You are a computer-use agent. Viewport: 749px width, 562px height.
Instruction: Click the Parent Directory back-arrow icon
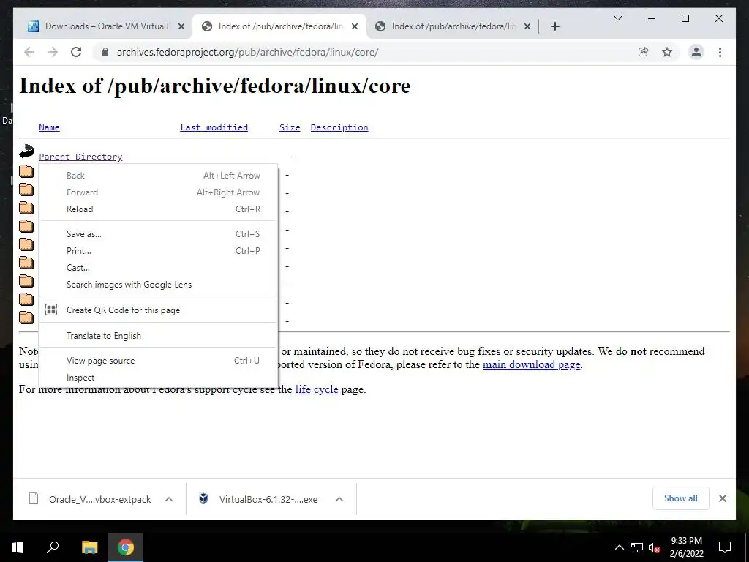pos(26,151)
